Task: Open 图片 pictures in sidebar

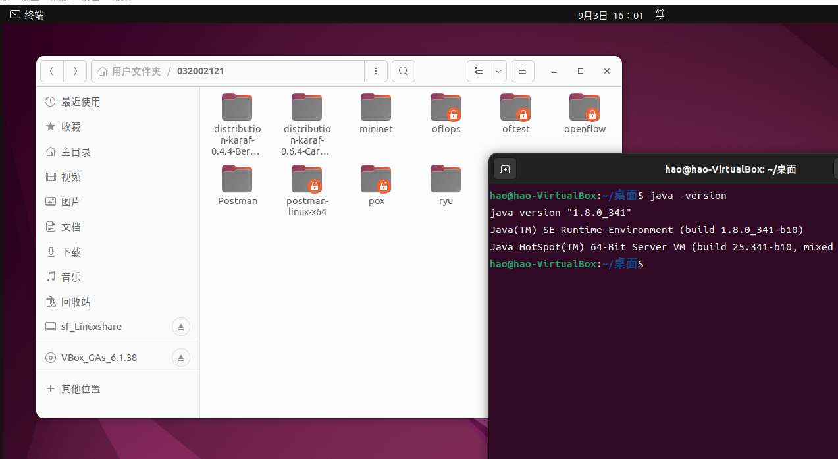Action: [x=118, y=202]
